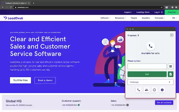Click the green document icon beside Call

tap(171, 74)
